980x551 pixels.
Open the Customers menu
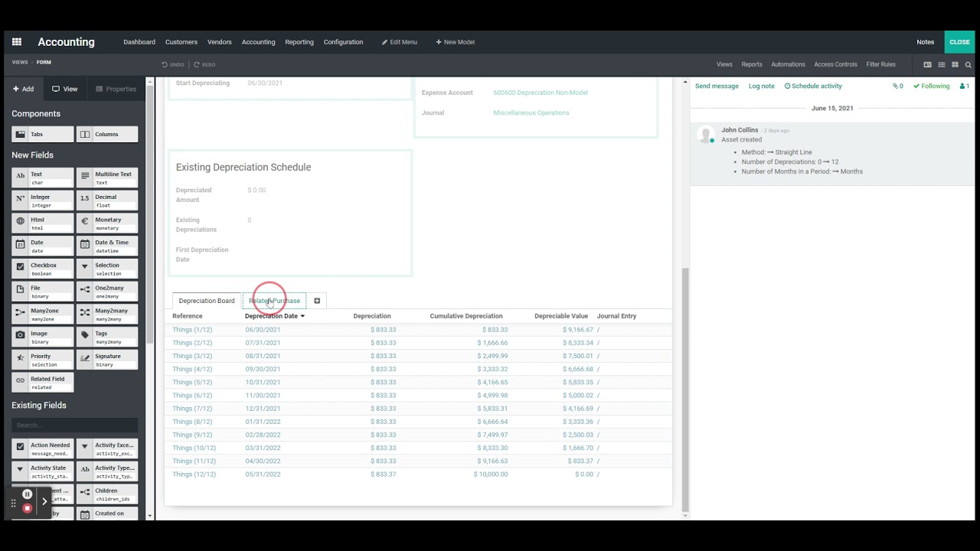pos(181,42)
